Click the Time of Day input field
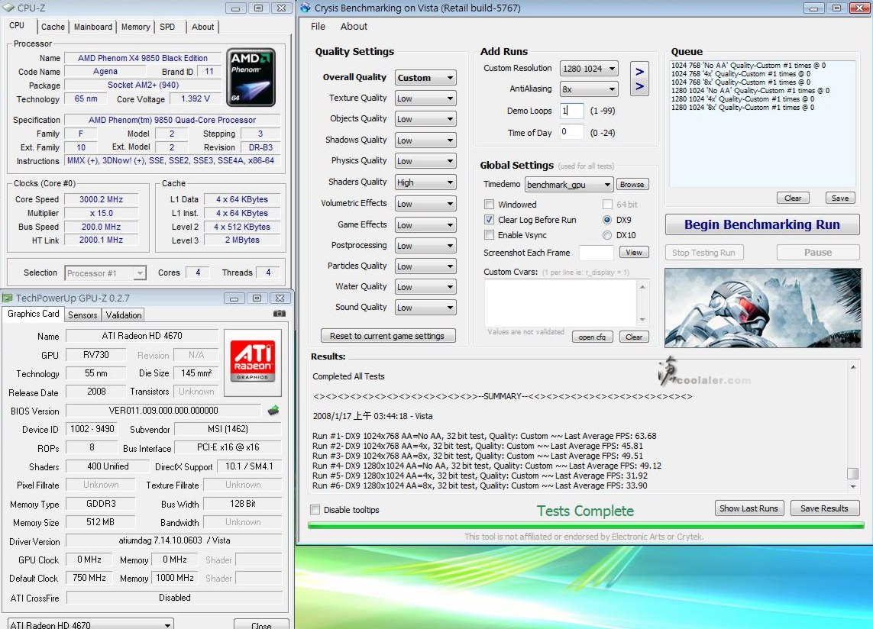873x629 pixels. [x=572, y=132]
